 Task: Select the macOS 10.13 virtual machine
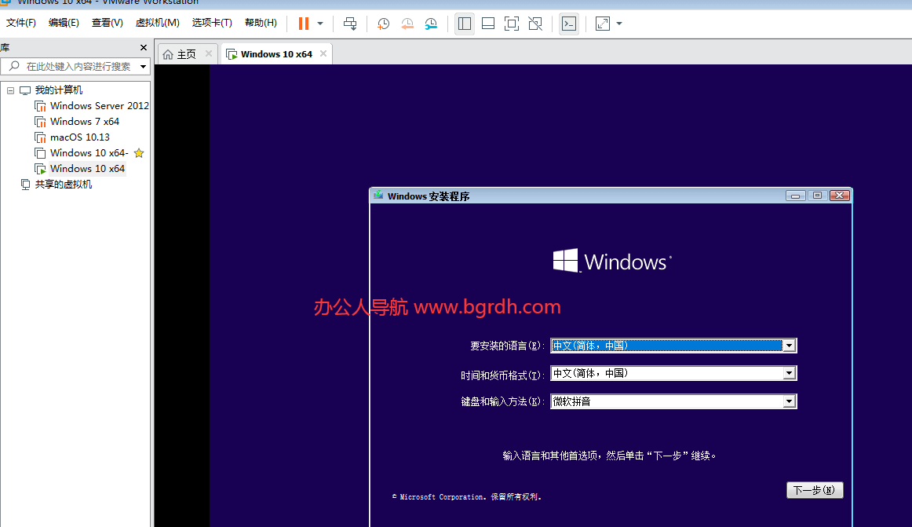pyautogui.click(x=82, y=137)
